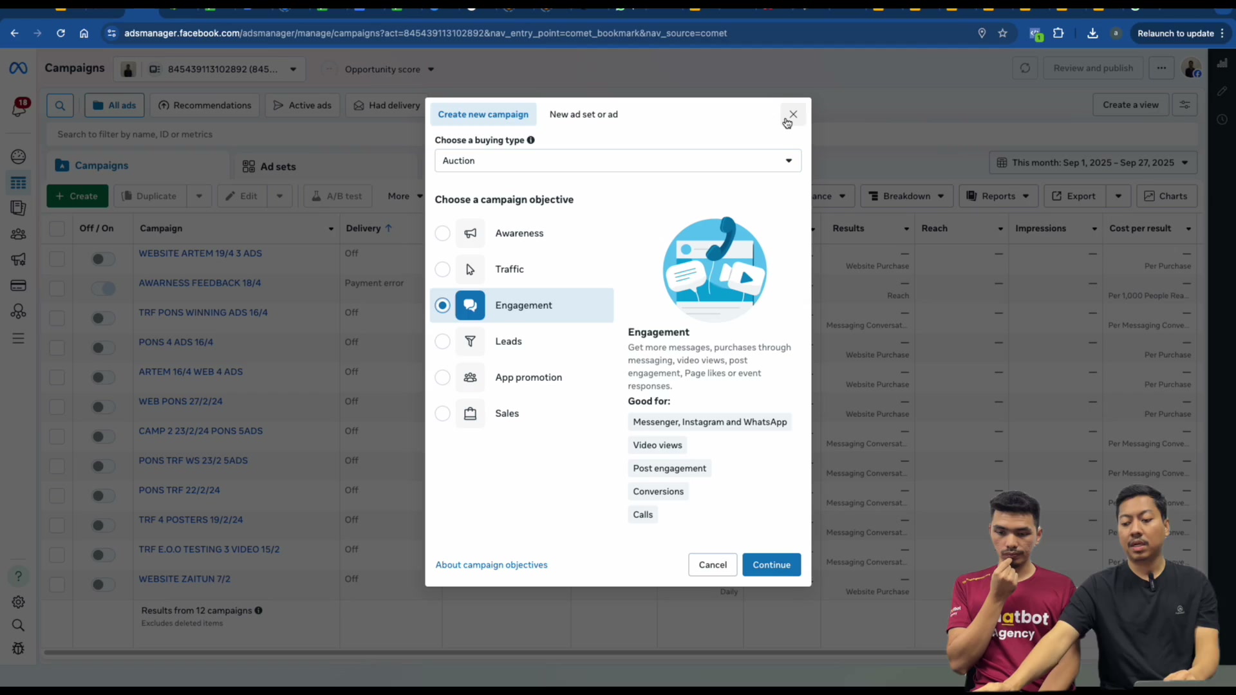1236x695 pixels.
Task: Open settings gear in left sidebar
Action: tap(18, 602)
